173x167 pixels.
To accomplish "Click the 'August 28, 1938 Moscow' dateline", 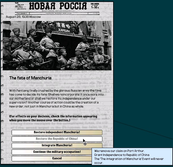I will coord(23,17).
